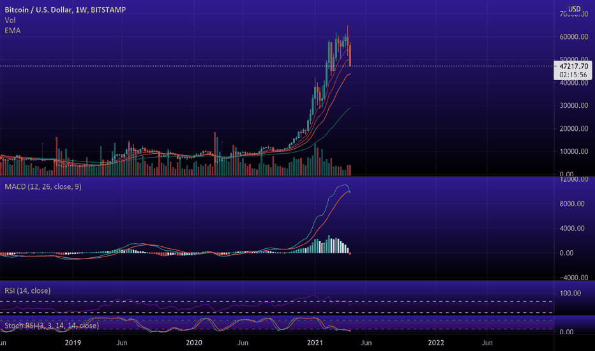Click the Jun label between 2021 and 2022
This screenshot has height=351, width=595.
coord(366,343)
